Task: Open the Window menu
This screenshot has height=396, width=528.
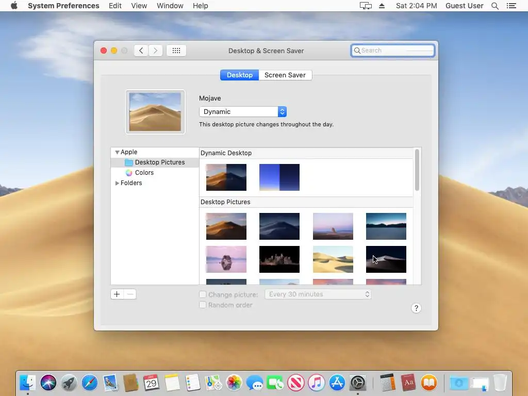Action: tap(170, 6)
